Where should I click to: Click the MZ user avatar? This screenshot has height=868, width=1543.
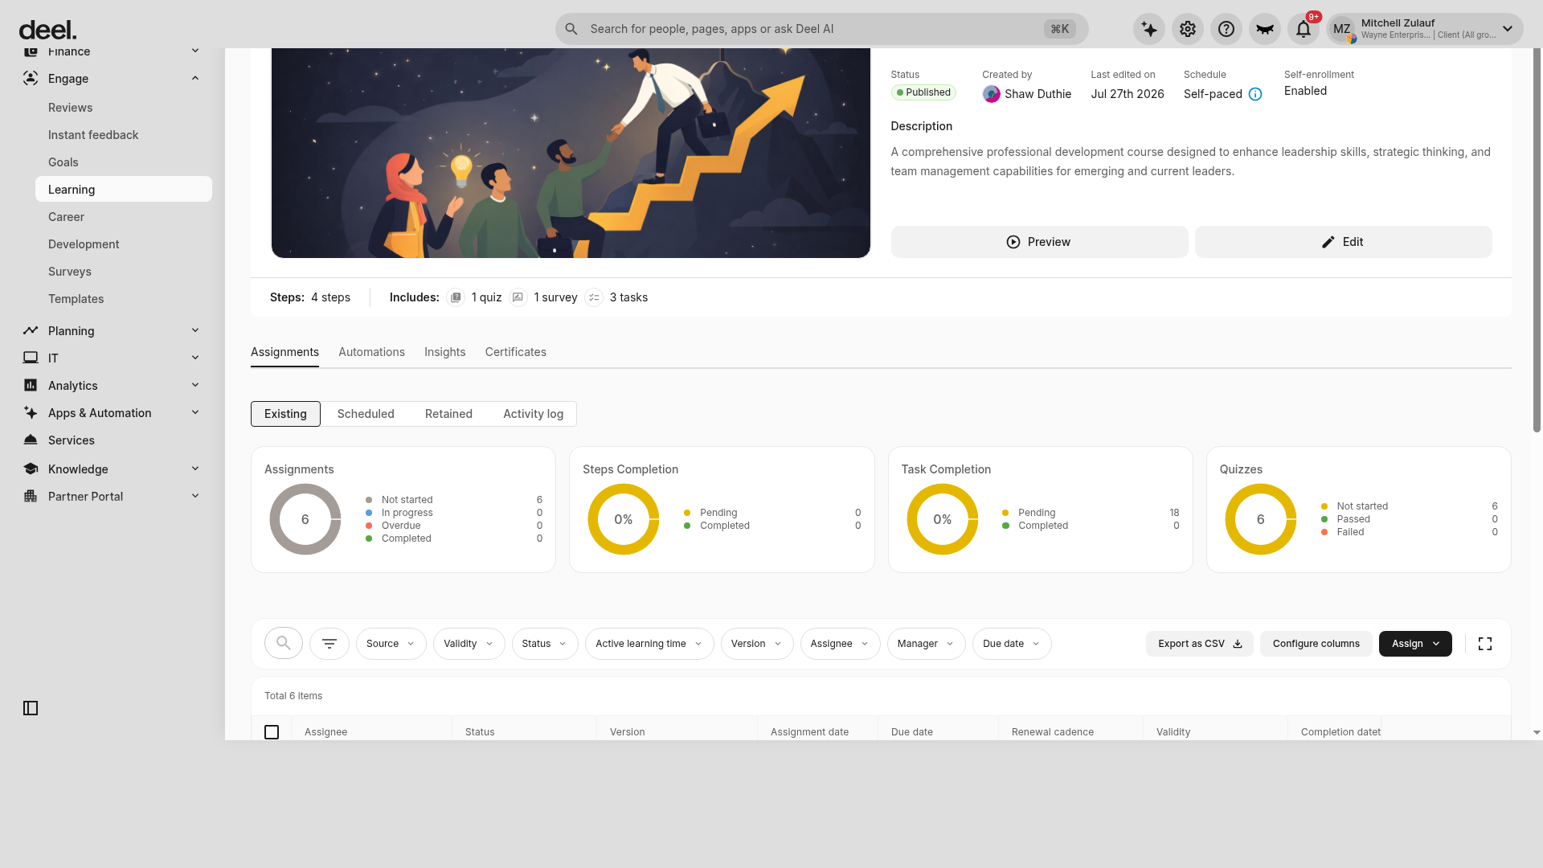click(1342, 29)
